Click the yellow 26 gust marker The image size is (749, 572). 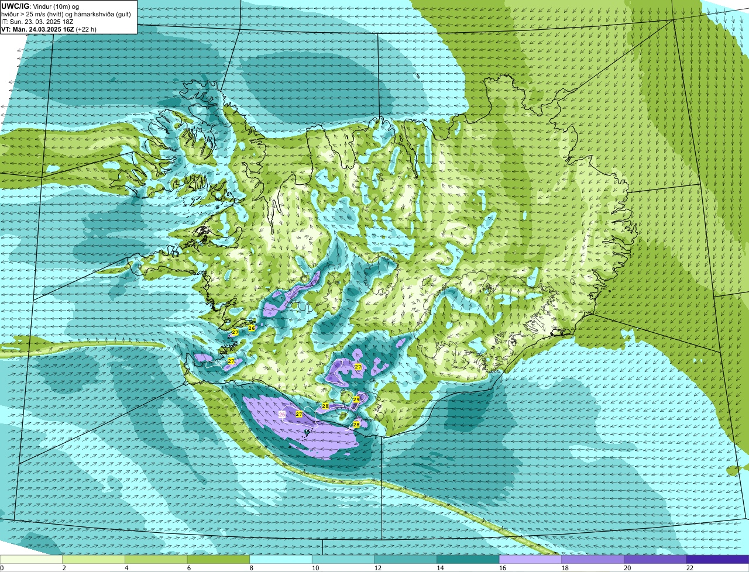(252, 328)
